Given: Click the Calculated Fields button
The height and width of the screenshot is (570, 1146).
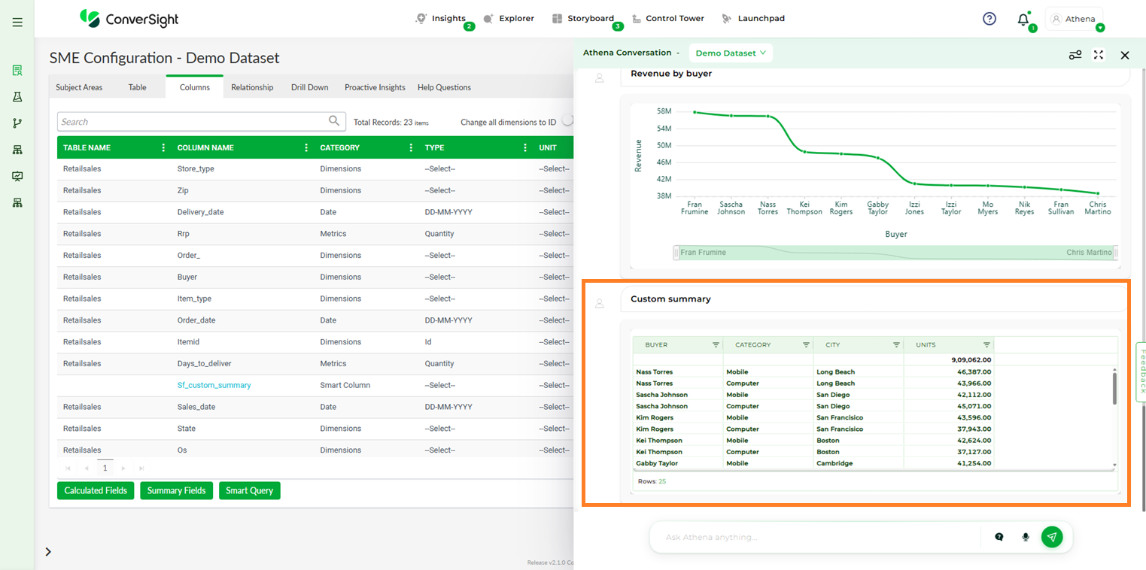Looking at the screenshot, I should tap(96, 490).
